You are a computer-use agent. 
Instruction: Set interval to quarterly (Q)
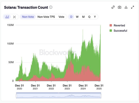click(x=89, y=17)
